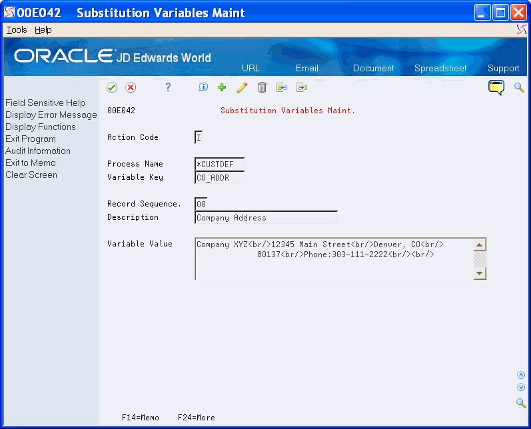Image resolution: width=531 pixels, height=429 pixels.
Task: Open the yellow memo note icon
Action: 496,87
